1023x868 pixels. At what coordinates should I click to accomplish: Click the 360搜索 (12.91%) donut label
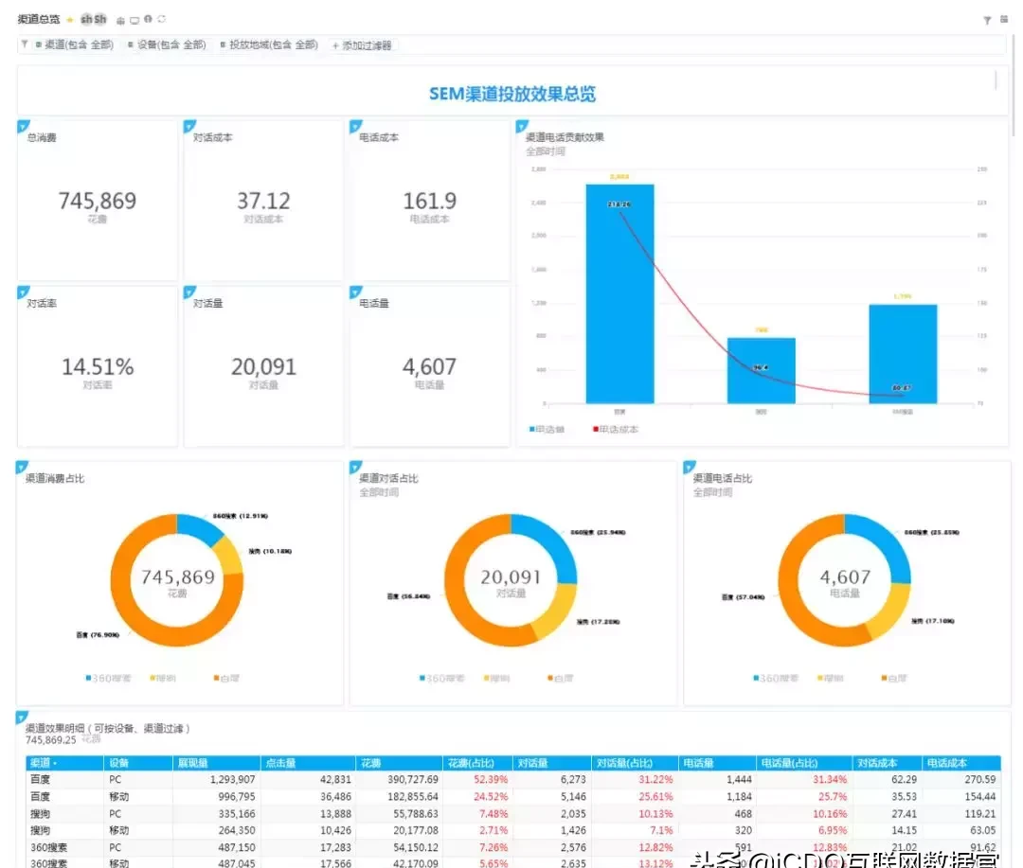(240, 516)
